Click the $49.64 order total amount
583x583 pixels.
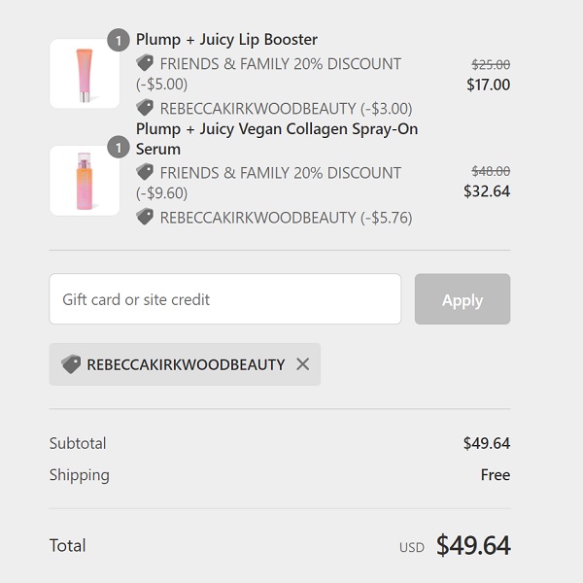point(473,546)
